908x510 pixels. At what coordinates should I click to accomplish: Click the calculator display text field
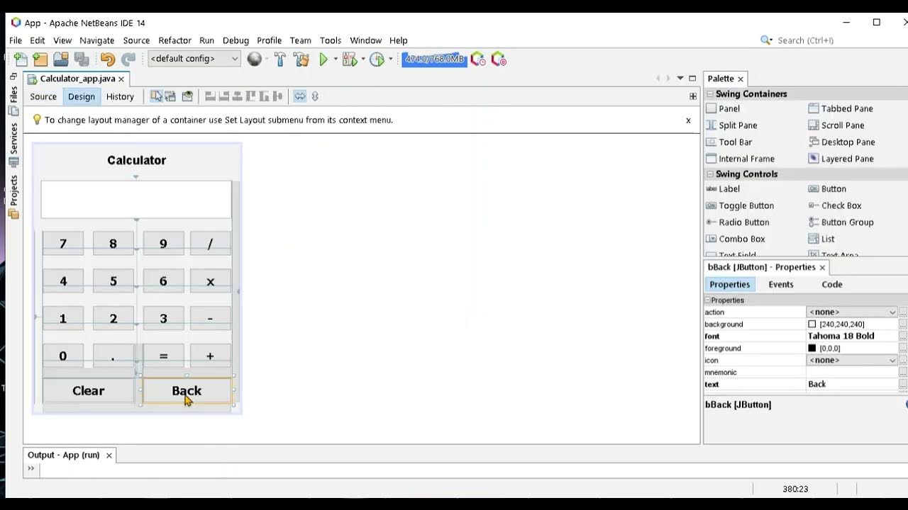[136, 200]
